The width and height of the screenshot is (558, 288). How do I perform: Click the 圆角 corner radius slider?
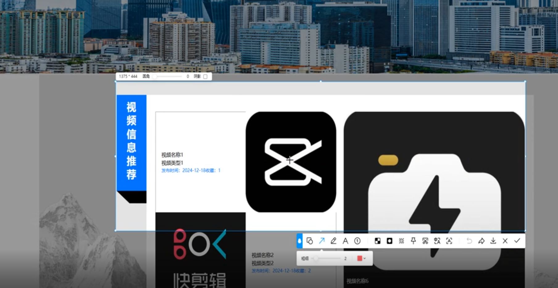[167, 76]
